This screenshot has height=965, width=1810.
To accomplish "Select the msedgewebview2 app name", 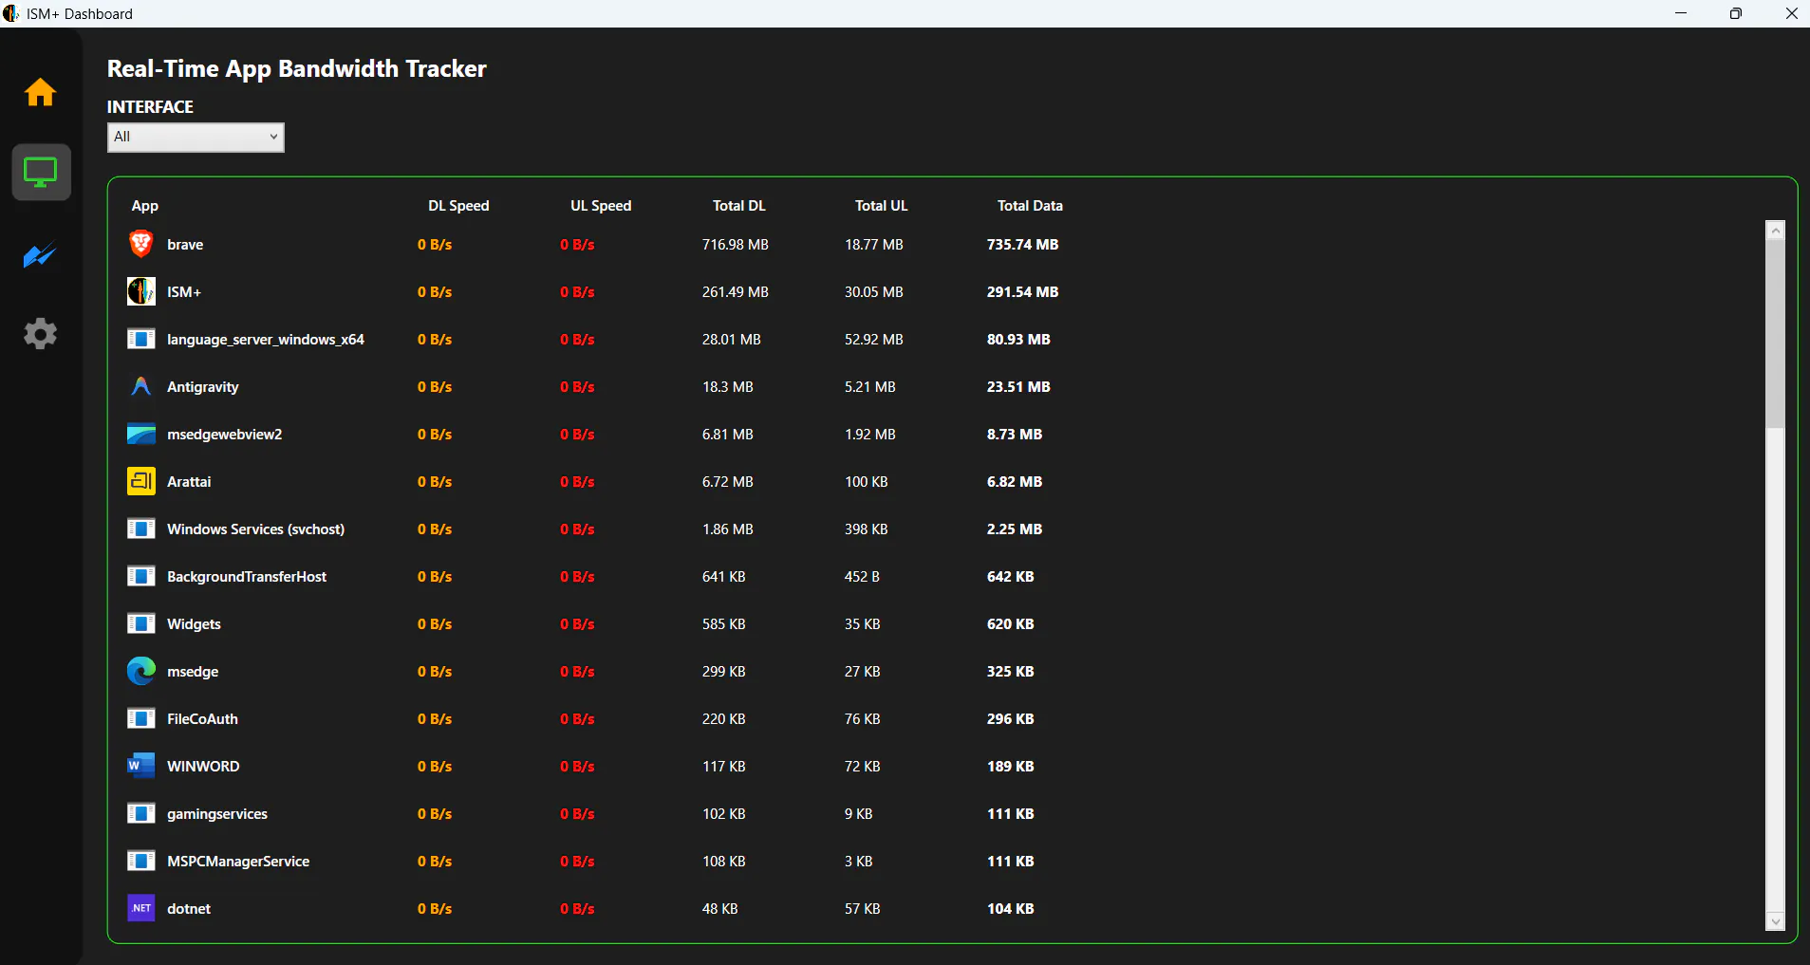I will (225, 435).
